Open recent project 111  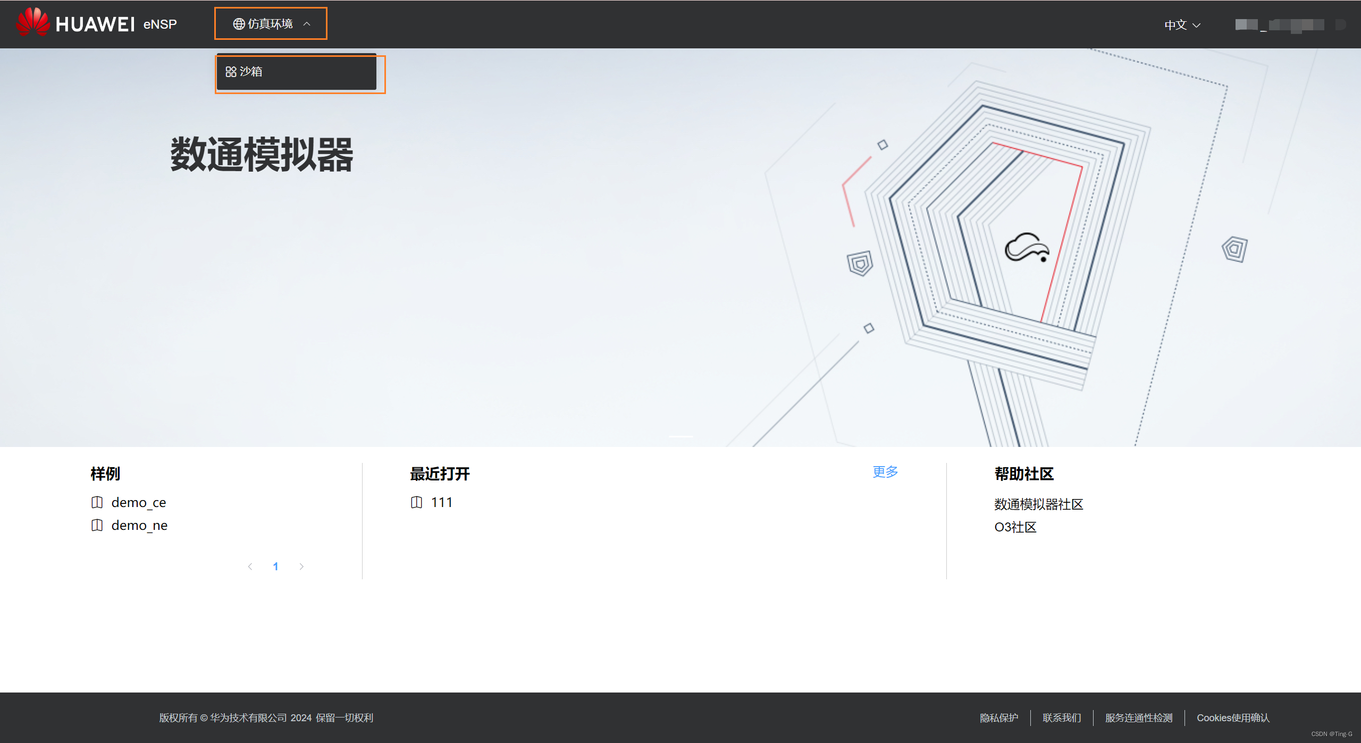tap(441, 502)
